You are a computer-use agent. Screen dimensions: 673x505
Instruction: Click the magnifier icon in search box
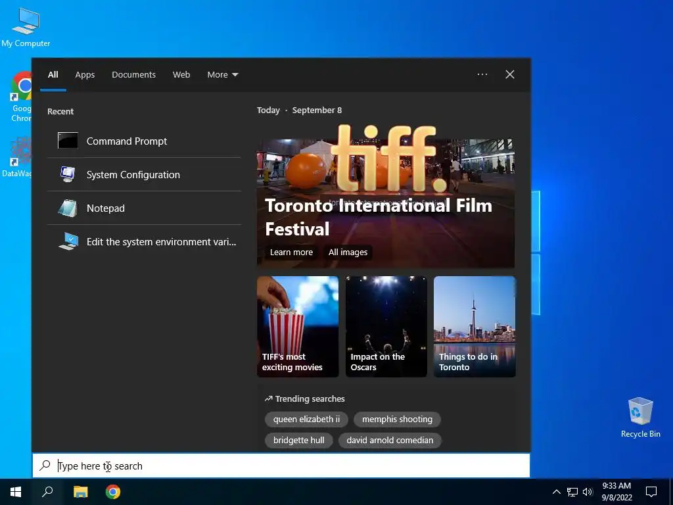pyautogui.click(x=45, y=466)
